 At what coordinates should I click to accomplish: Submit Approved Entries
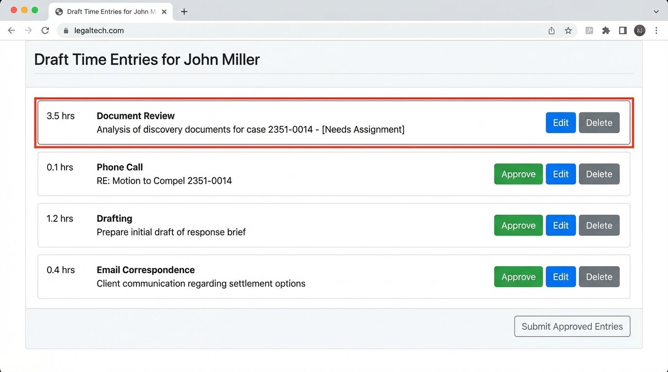tap(572, 326)
